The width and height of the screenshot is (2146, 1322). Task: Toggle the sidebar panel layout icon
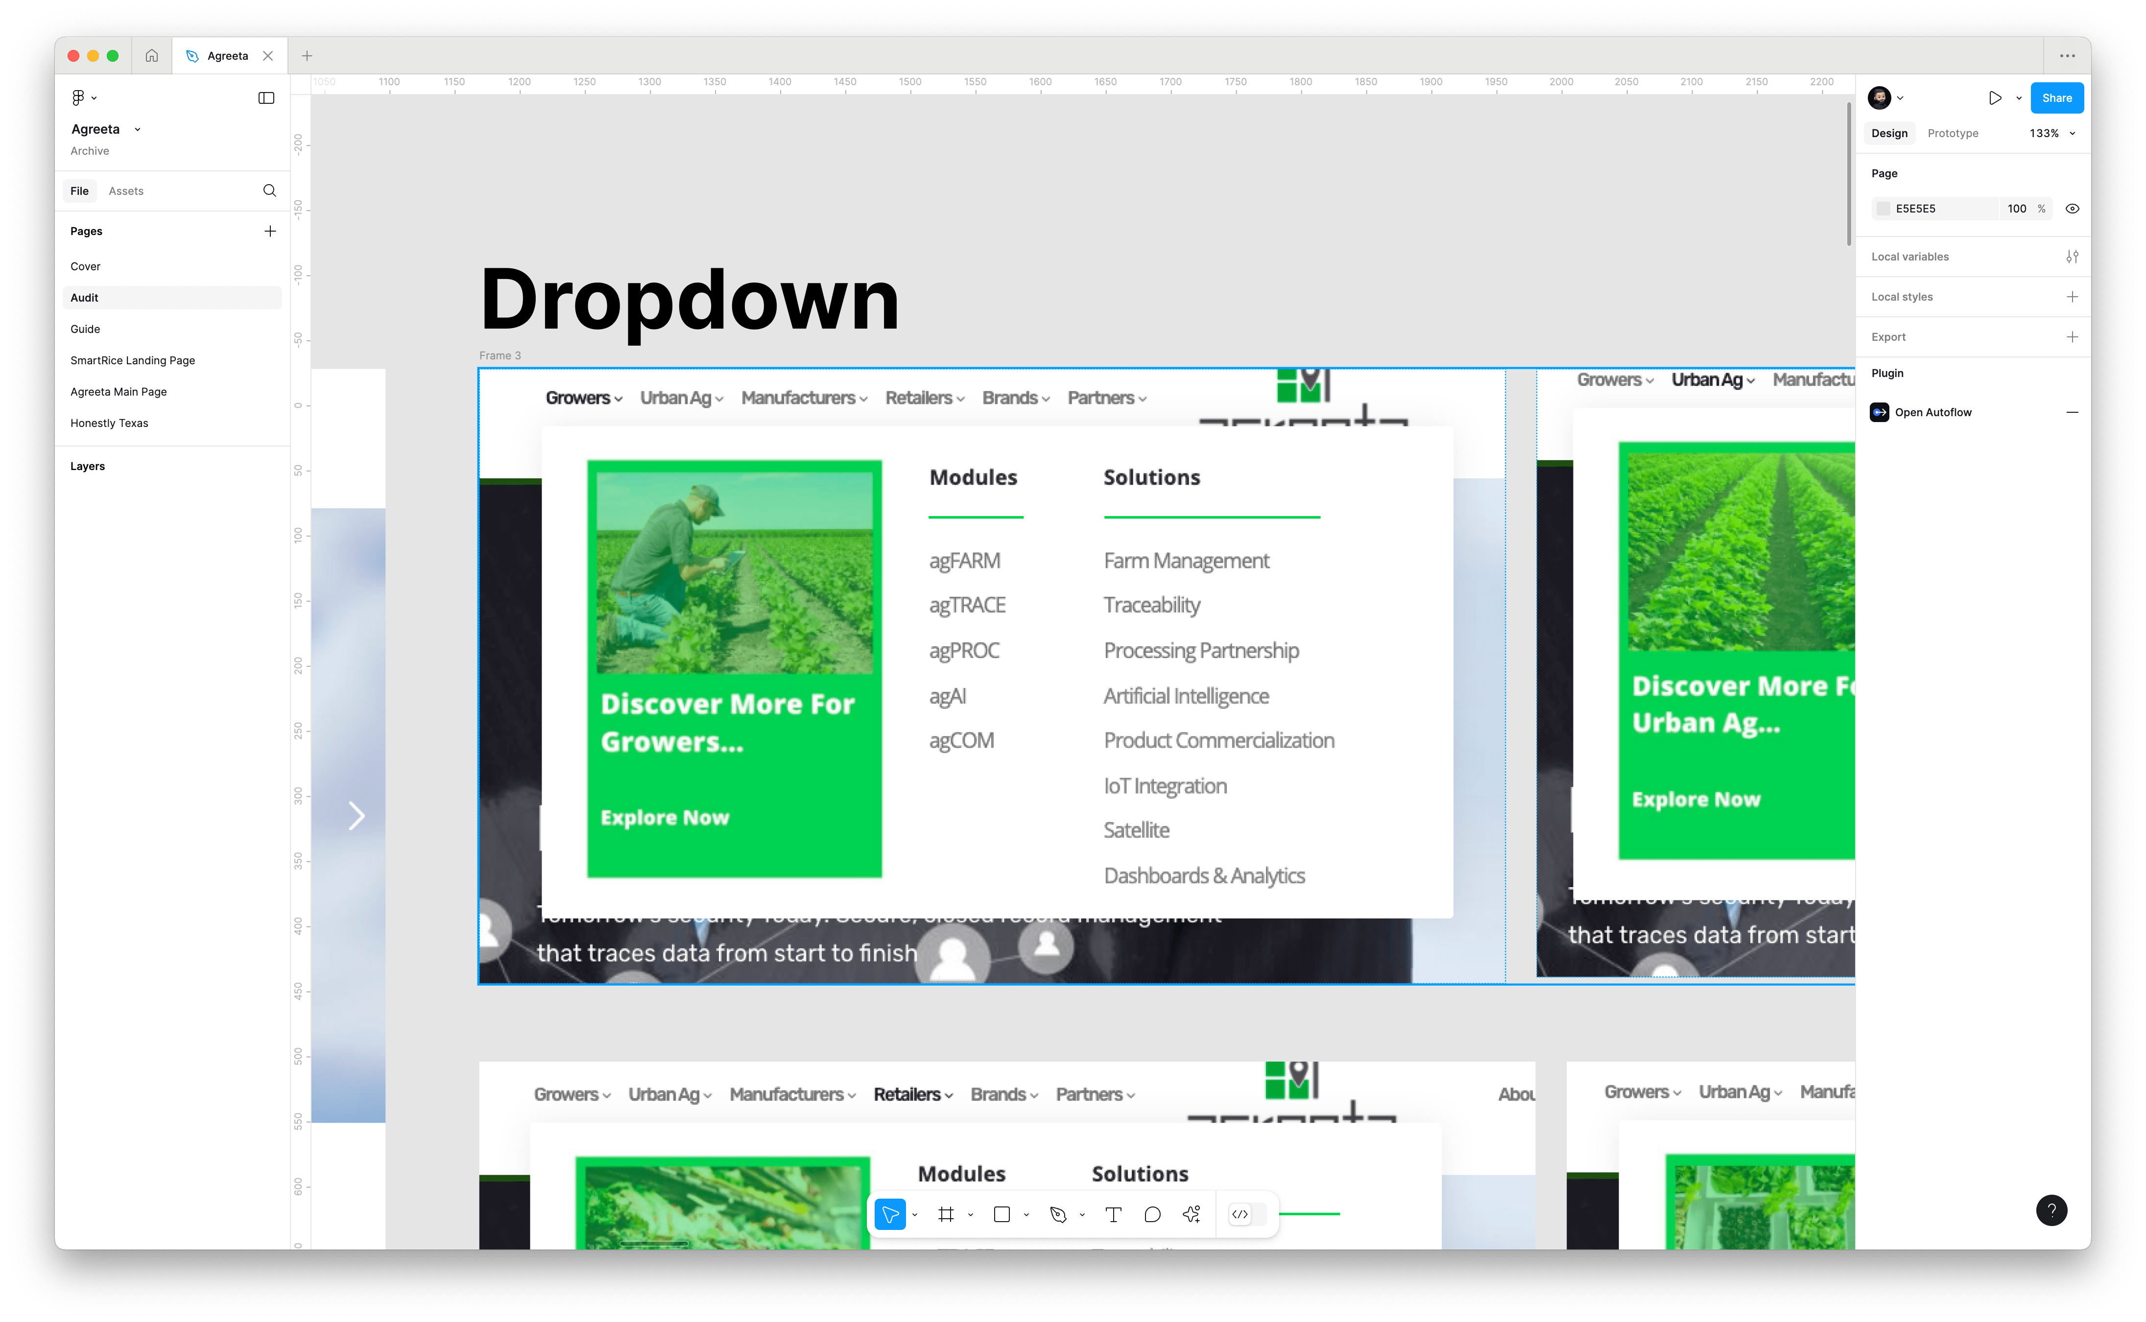pyautogui.click(x=267, y=98)
